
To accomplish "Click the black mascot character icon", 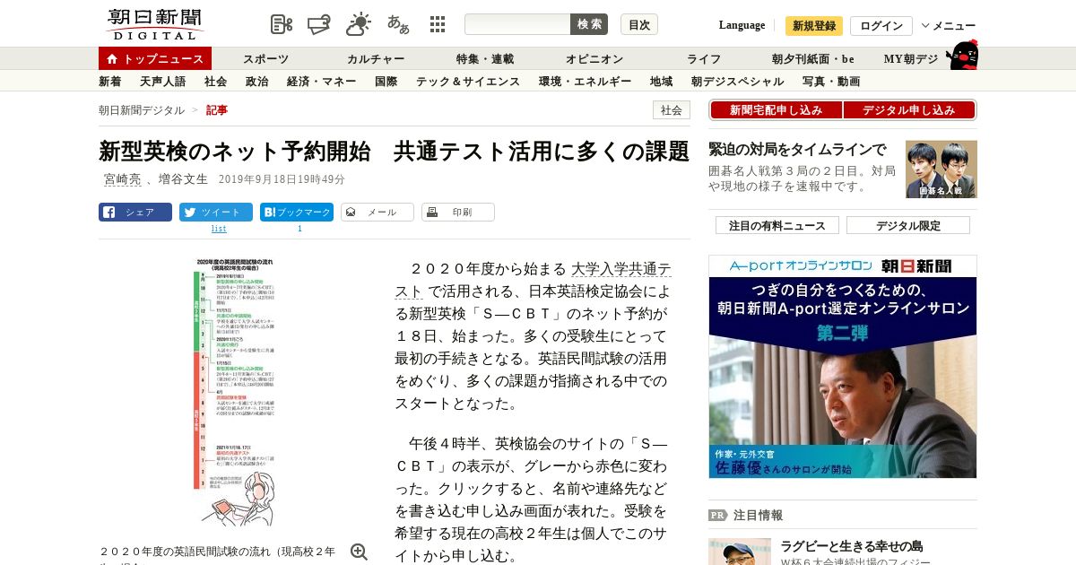I will [x=962, y=55].
